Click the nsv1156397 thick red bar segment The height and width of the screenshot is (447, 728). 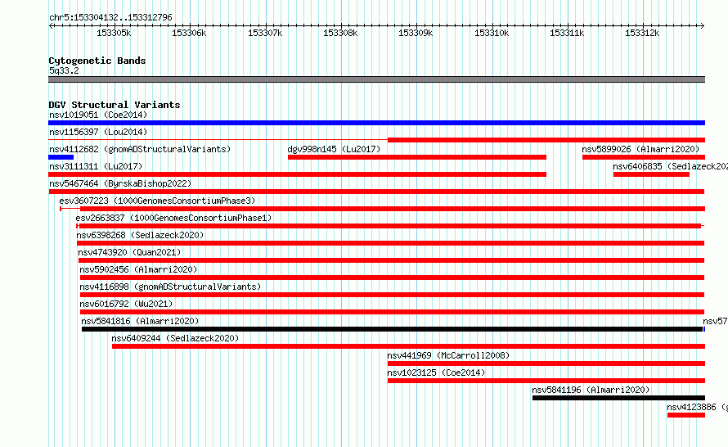(x=546, y=140)
